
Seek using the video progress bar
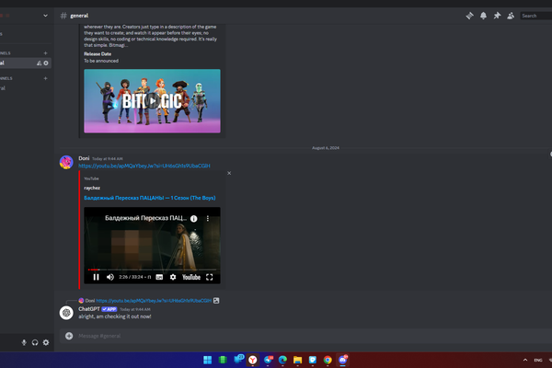[152, 270]
